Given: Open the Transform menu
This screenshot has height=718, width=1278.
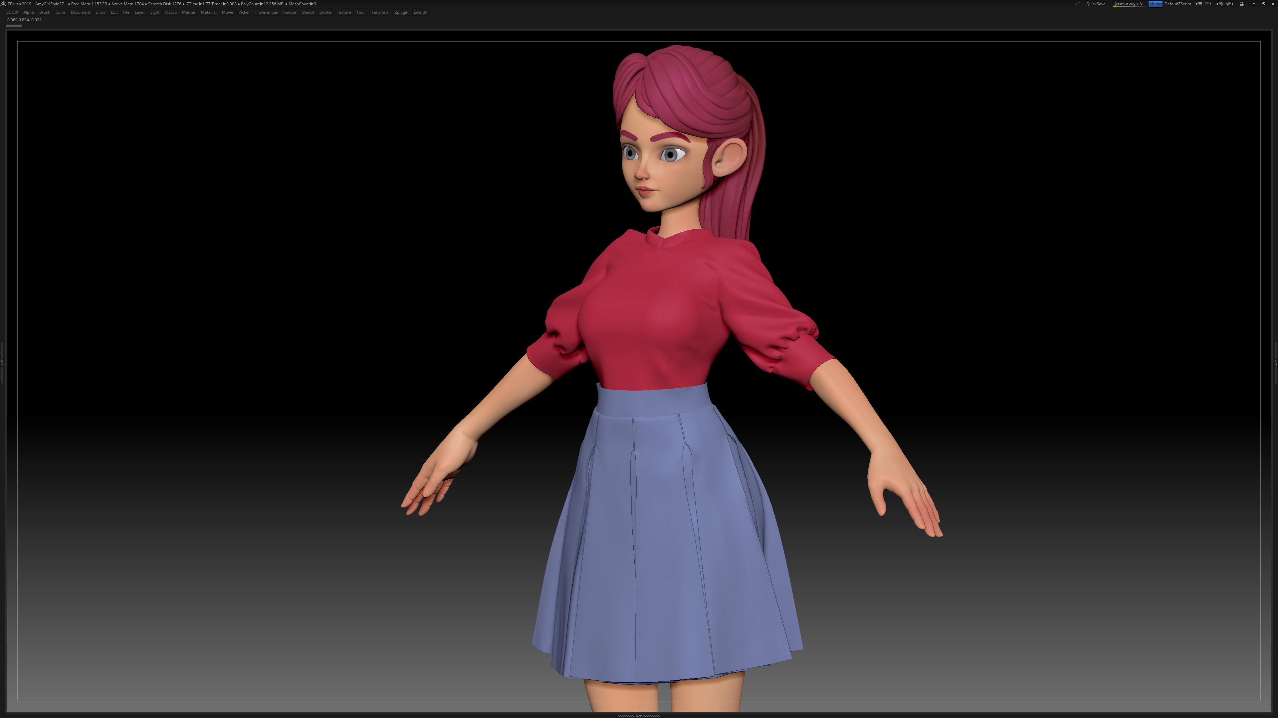Looking at the screenshot, I should 379,12.
